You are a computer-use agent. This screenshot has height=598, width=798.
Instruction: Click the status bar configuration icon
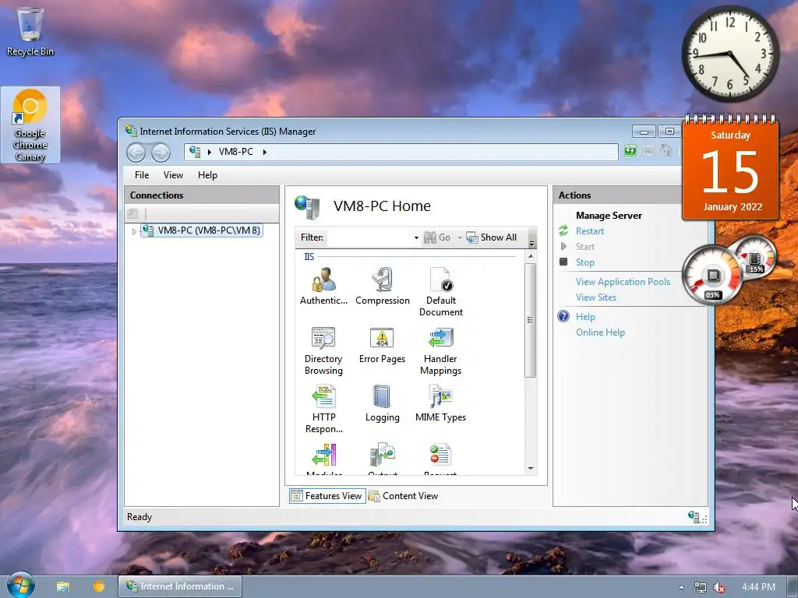point(694,517)
